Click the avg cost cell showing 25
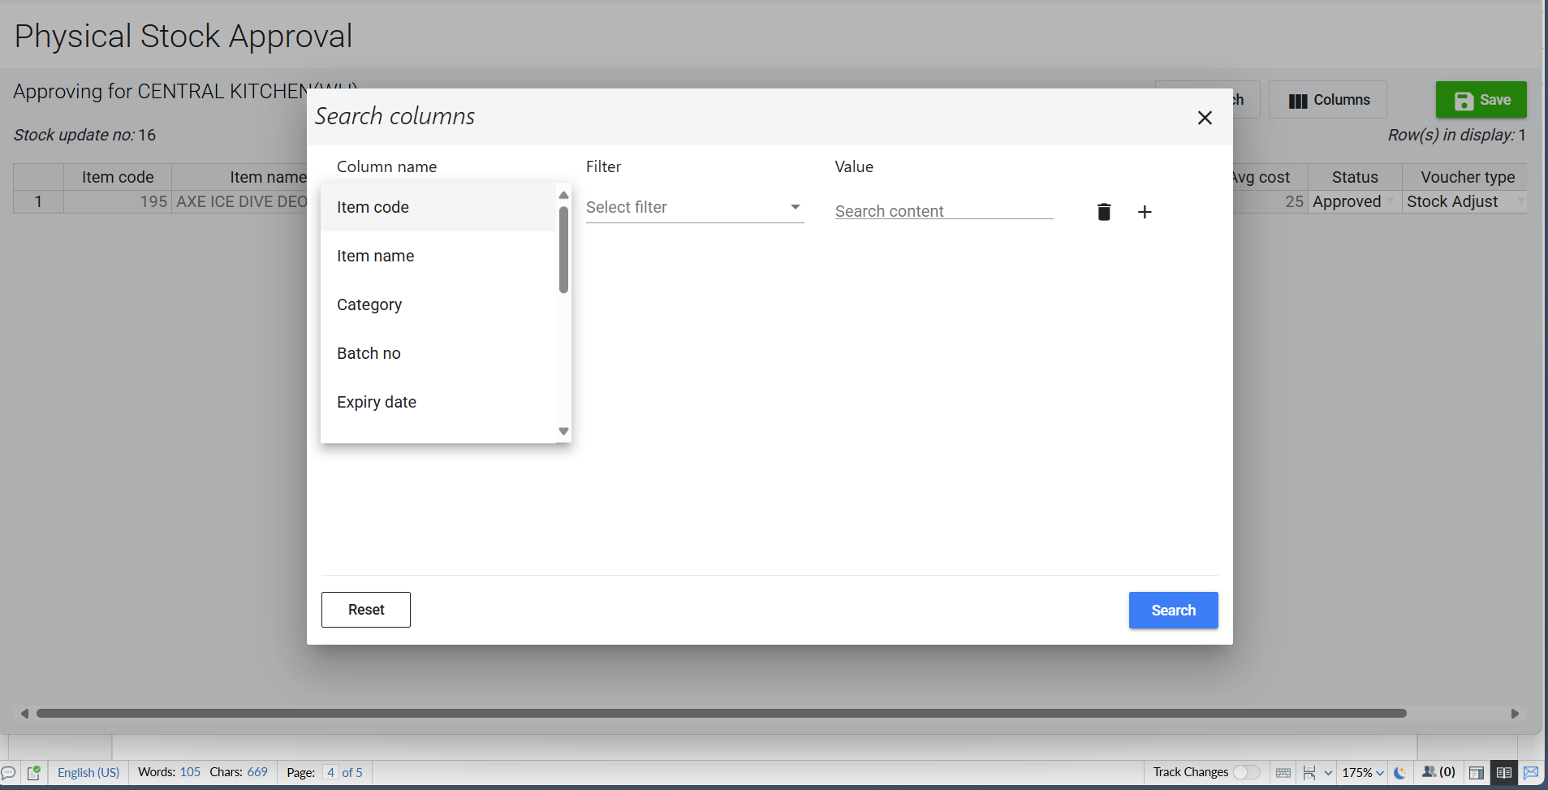Viewport: 1548px width, 790px height. [1270, 201]
